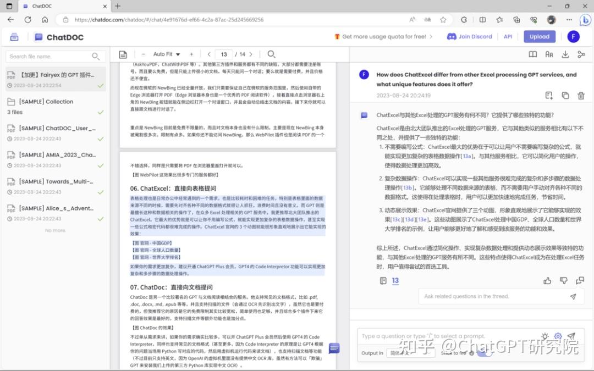Send the typed question with paper plane
Image resolution: width=594 pixels, height=371 pixels.
[x=571, y=336]
